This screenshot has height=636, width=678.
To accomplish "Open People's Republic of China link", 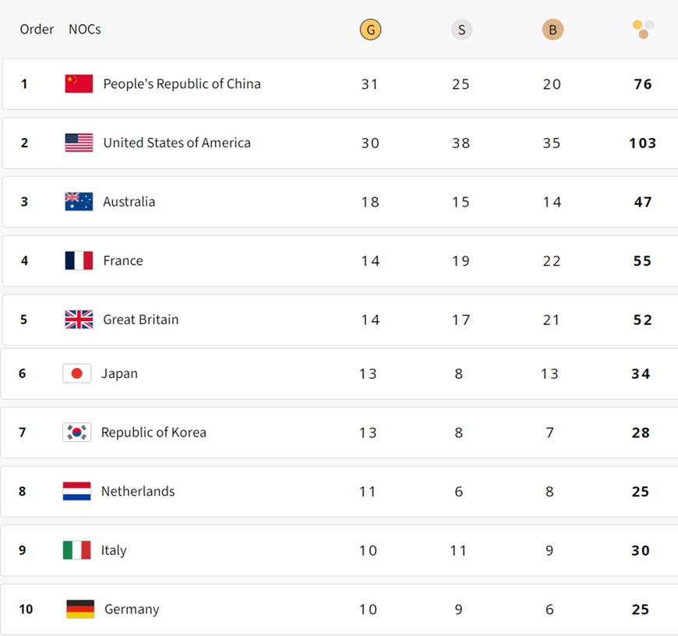I will pyautogui.click(x=182, y=84).
